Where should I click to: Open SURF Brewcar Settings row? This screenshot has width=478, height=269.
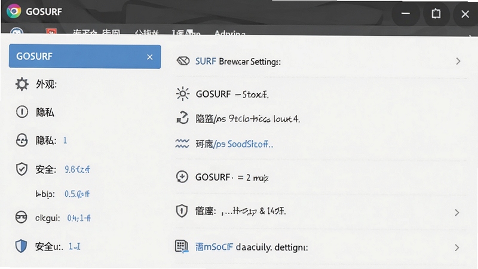319,62
